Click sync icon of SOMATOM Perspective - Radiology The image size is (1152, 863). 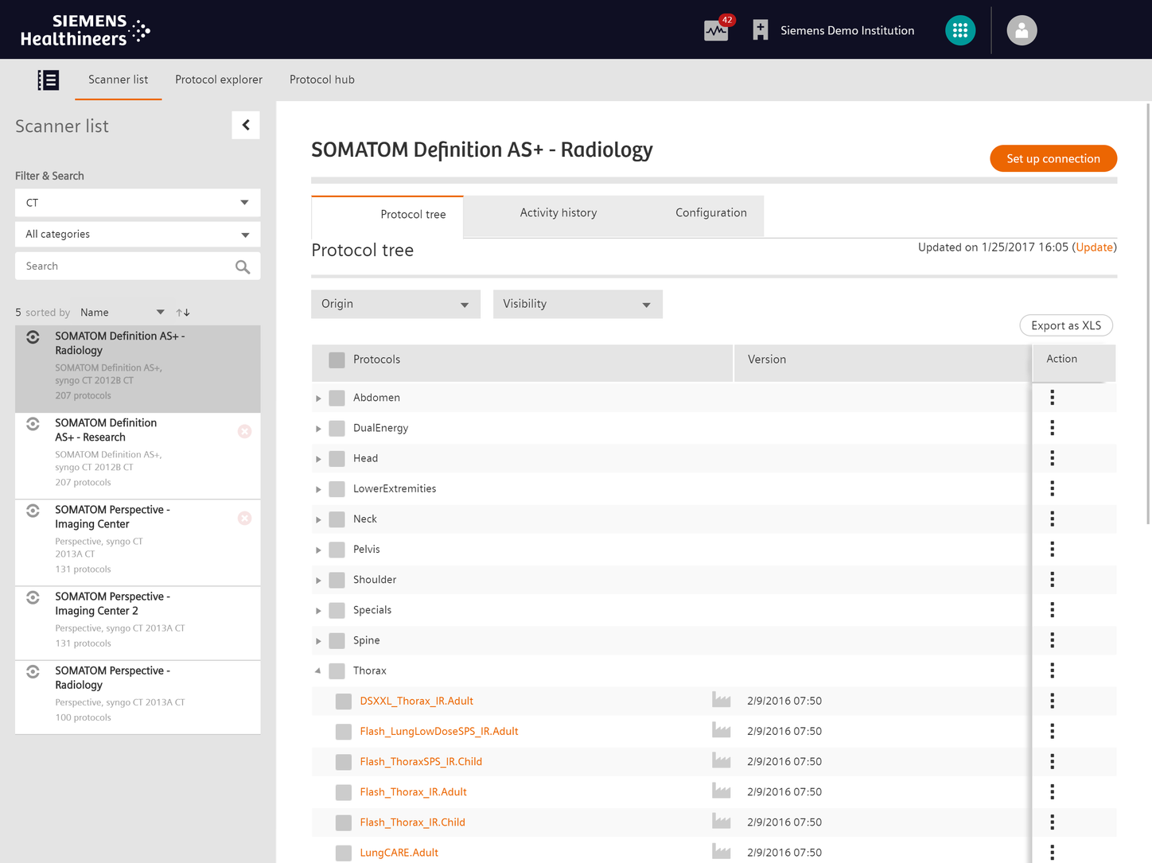click(x=33, y=672)
